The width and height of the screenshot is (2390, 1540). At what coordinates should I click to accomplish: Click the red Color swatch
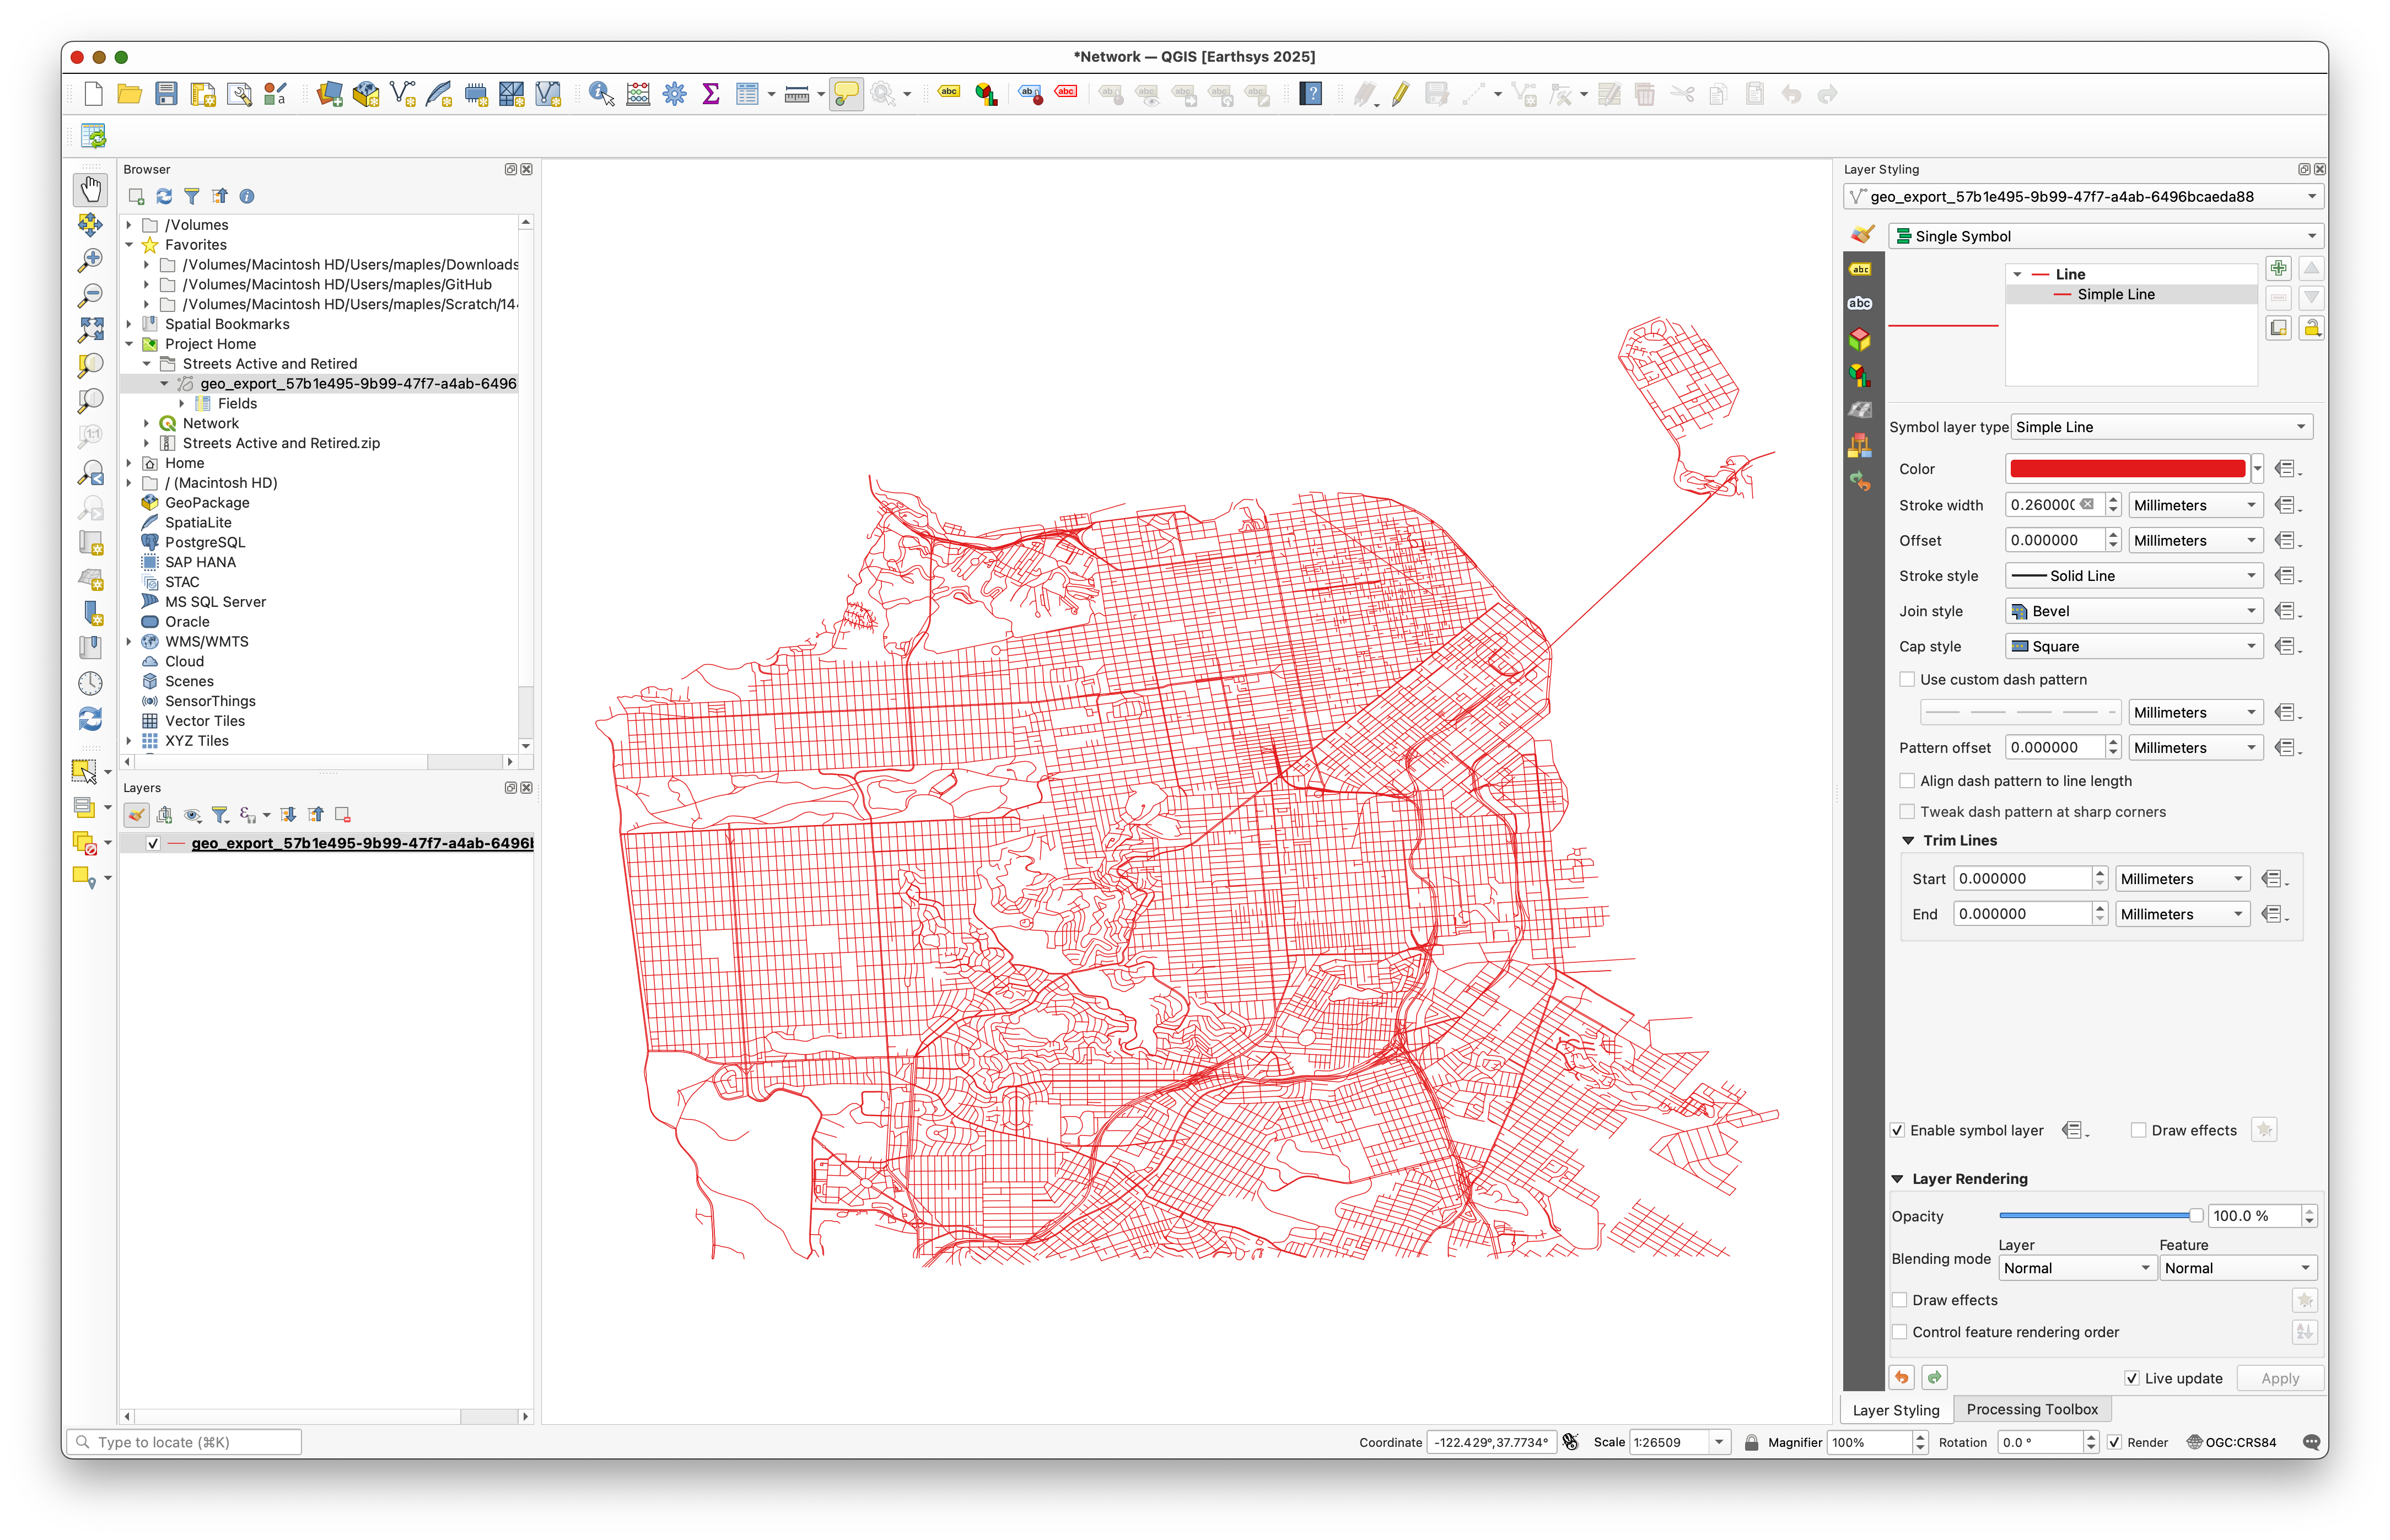[2127, 469]
